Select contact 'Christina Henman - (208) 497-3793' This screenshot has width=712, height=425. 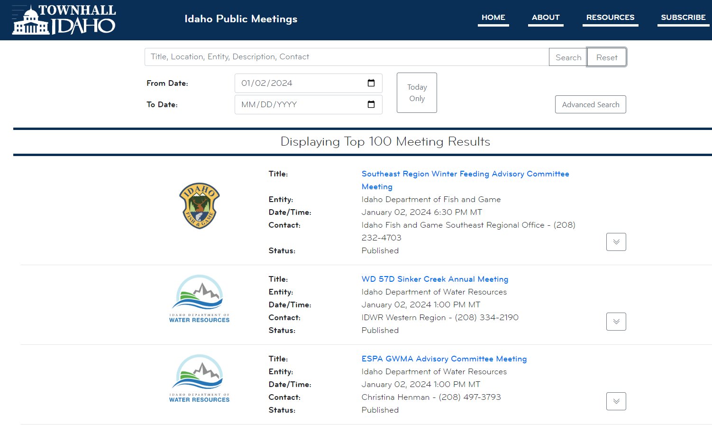431,397
